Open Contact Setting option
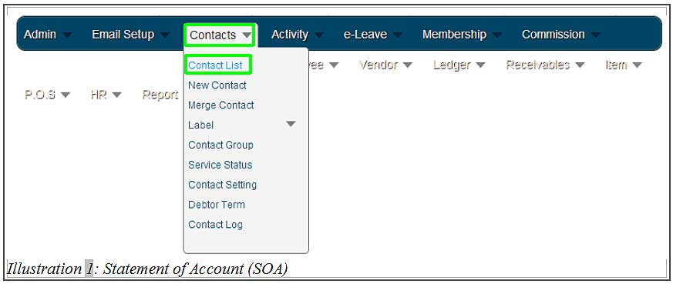The width and height of the screenshot is (673, 284). coord(222,185)
